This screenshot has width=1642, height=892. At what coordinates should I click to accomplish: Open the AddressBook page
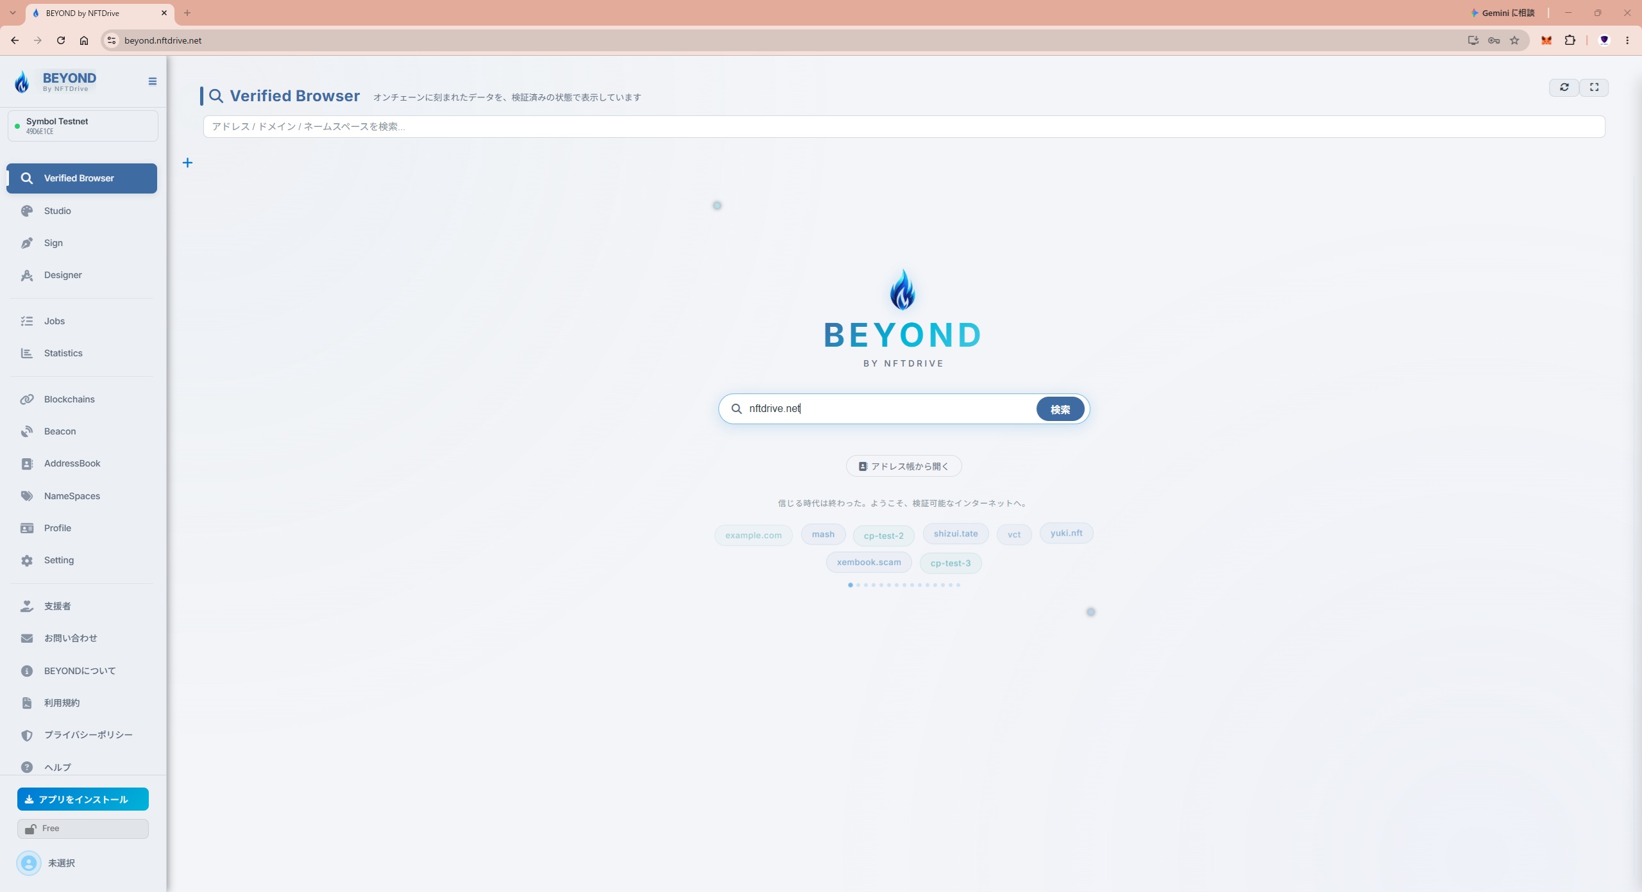[81, 463]
